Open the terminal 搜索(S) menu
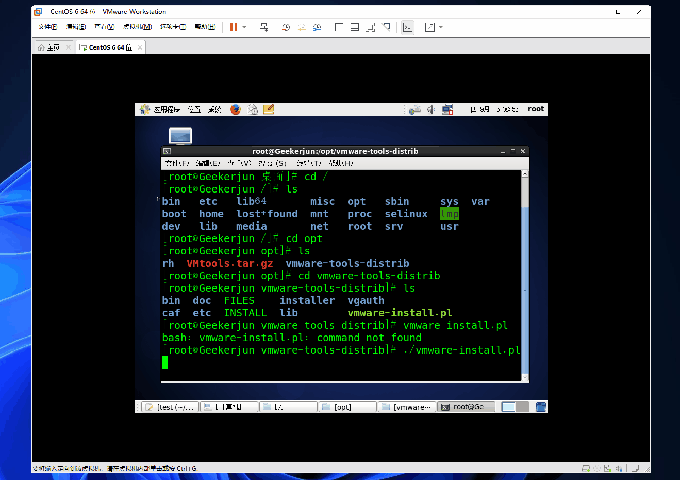 pyautogui.click(x=273, y=163)
